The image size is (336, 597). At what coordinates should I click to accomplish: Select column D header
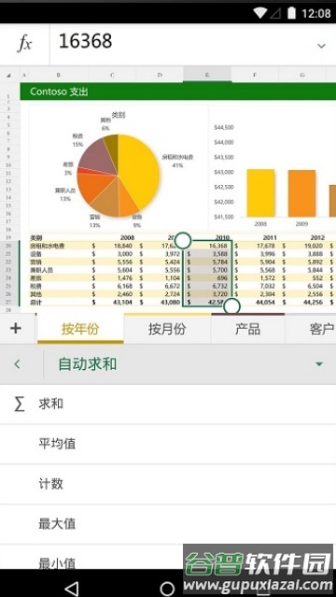pyautogui.click(x=160, y=75)
